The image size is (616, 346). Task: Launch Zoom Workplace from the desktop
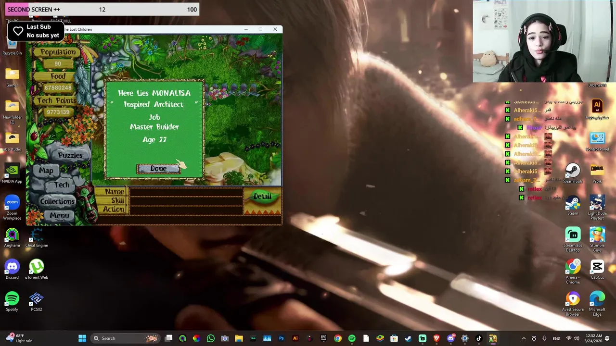pos(12,208)
